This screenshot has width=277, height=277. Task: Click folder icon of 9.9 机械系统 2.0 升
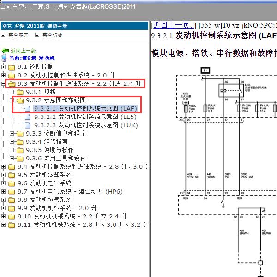(12, 208)
